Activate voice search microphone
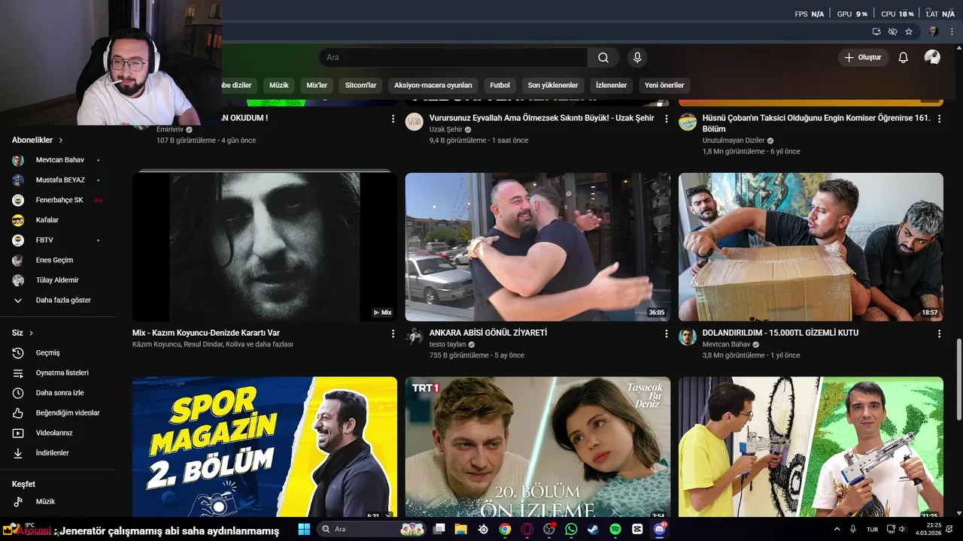The height and width of the screenshot is (541, 963). tap(637, 57)
